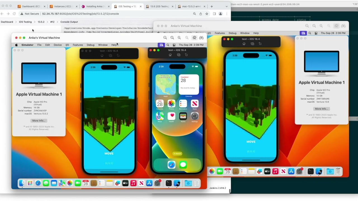Click More Info in front VM About window
The width and height of the screenshot is (358, 201).
coord(39,121)
